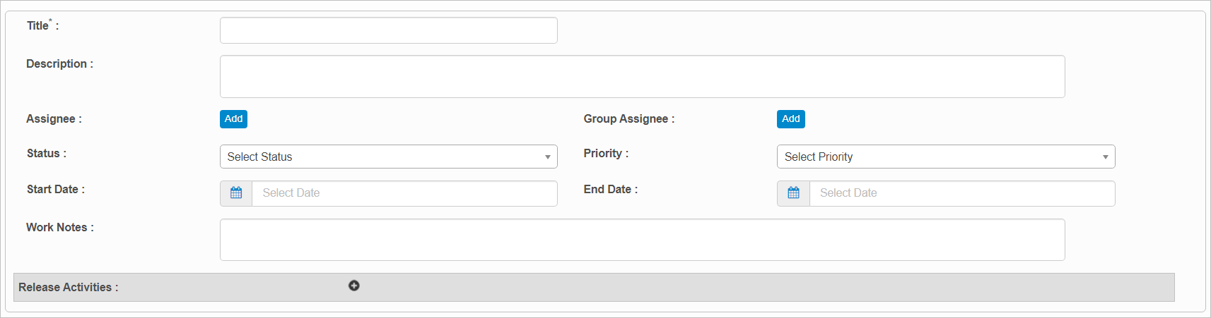This screenshot has width=1211, height=318.
Task: Click the Release Activities section header text
Action: [x=68, y=288]
